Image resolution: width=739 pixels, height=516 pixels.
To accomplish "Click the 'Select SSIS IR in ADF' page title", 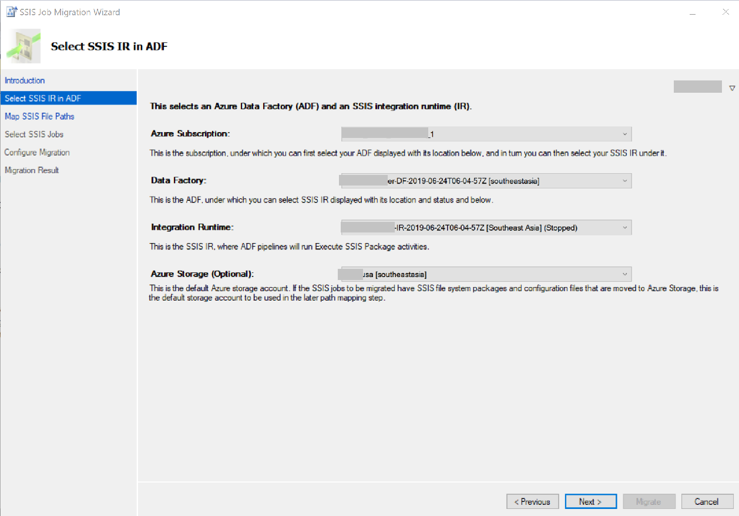I will click(x=109, y=46).
